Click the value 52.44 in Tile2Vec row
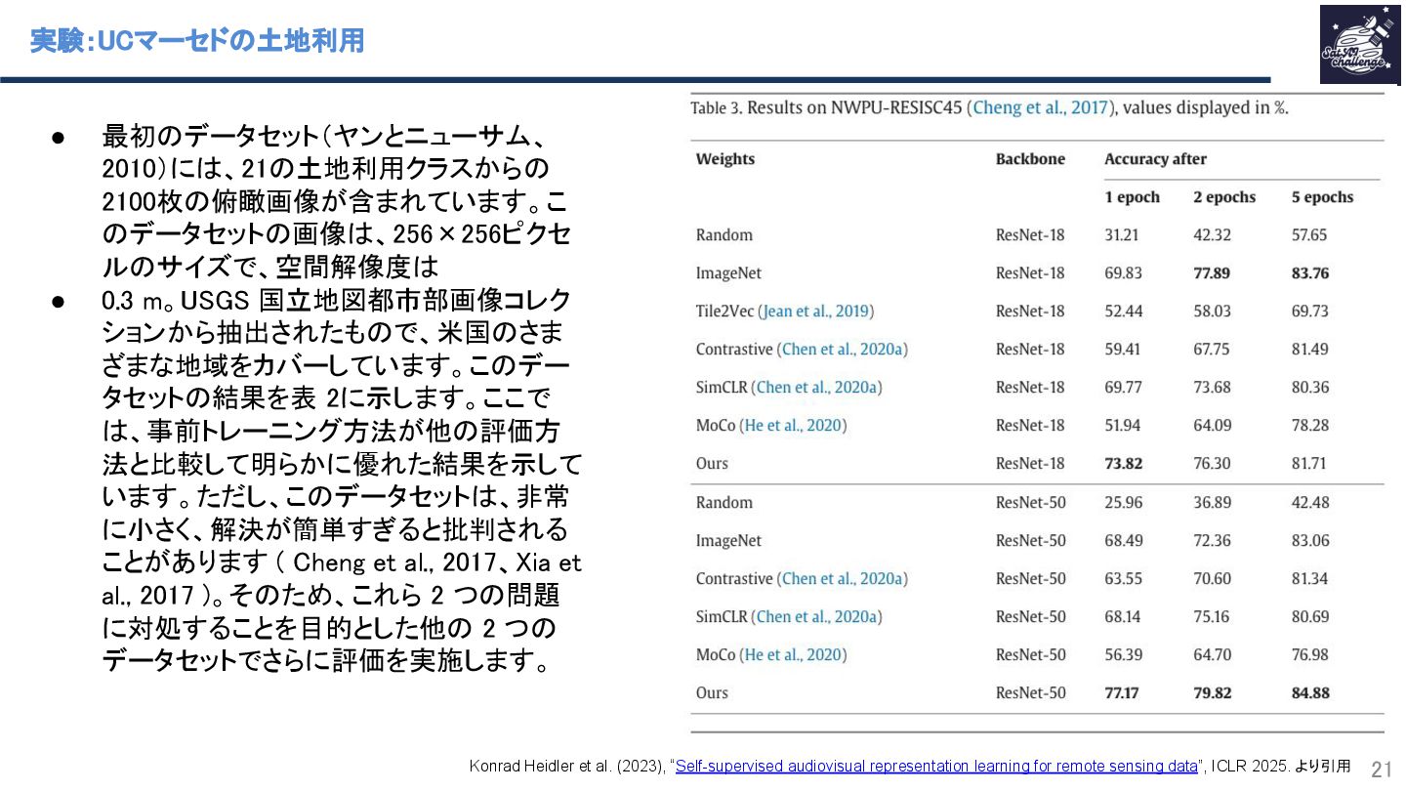This screenshot has width=1406, height=791. pos(1123,312)
